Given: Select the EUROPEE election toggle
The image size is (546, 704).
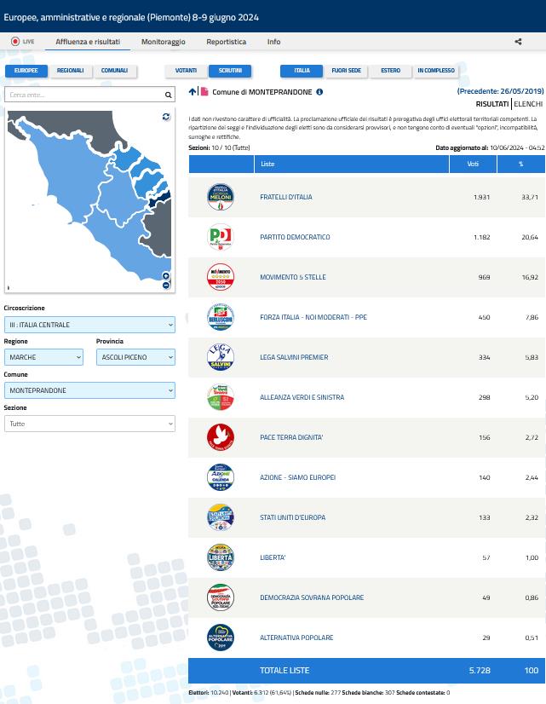Looking at the screenshot, I should 26,71.
